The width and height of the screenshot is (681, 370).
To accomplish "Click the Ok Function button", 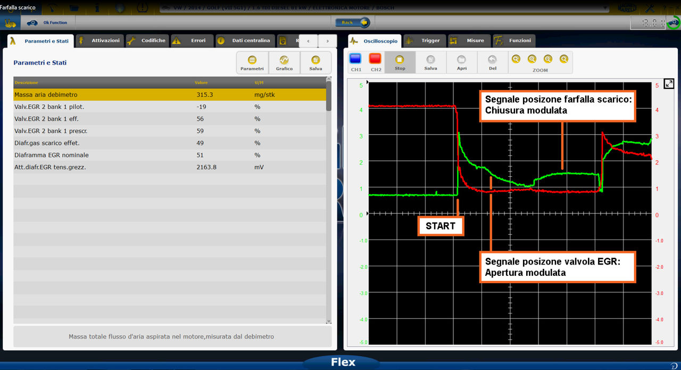I will pos(48,22).
